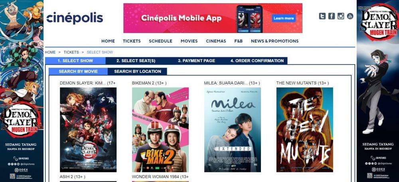Go to Movies in navigation bar
Screen dimensions: 399x182
click(x=189, y=41)
